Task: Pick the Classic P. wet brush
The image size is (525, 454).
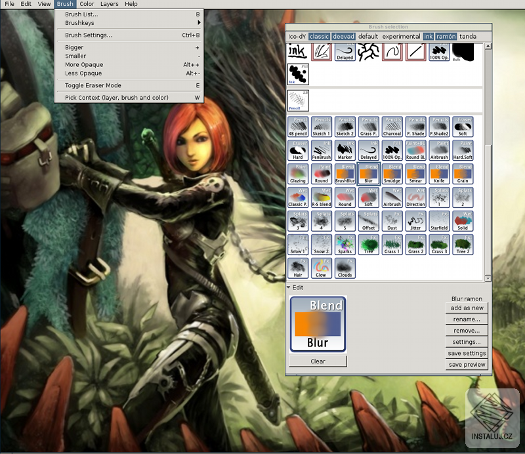Action: pos(298,197)
